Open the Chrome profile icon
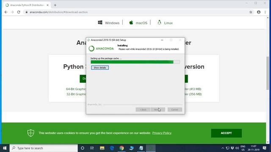 pyautogui.click(x=259, y=12)
